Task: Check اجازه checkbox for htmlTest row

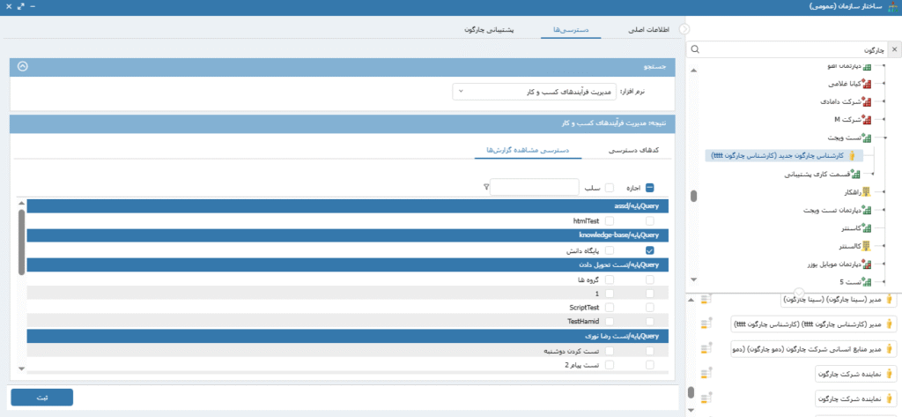Action: [650, 220]
